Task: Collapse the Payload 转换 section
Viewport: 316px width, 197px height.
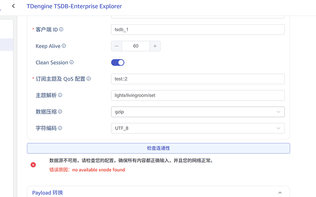Action: pyautogui.click(x=279, y=193)
